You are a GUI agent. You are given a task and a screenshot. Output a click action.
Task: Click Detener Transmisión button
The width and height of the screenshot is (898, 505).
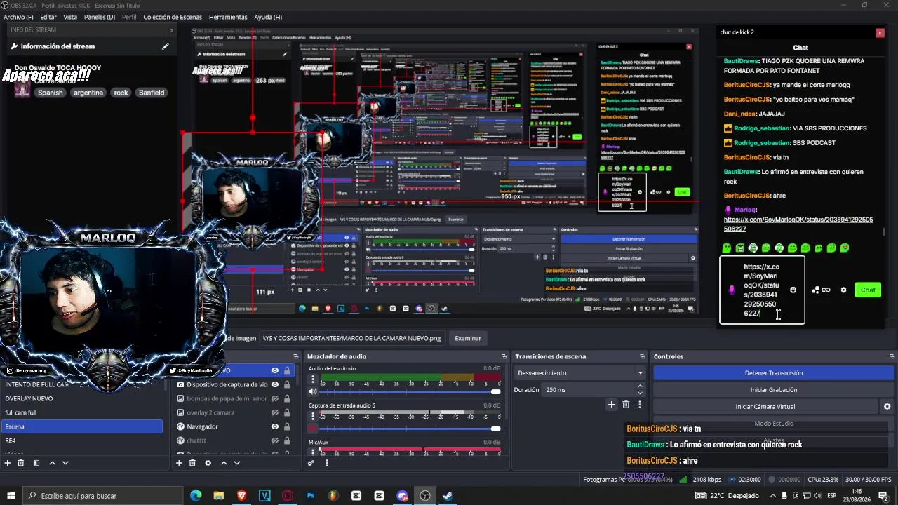pos(774,373)
